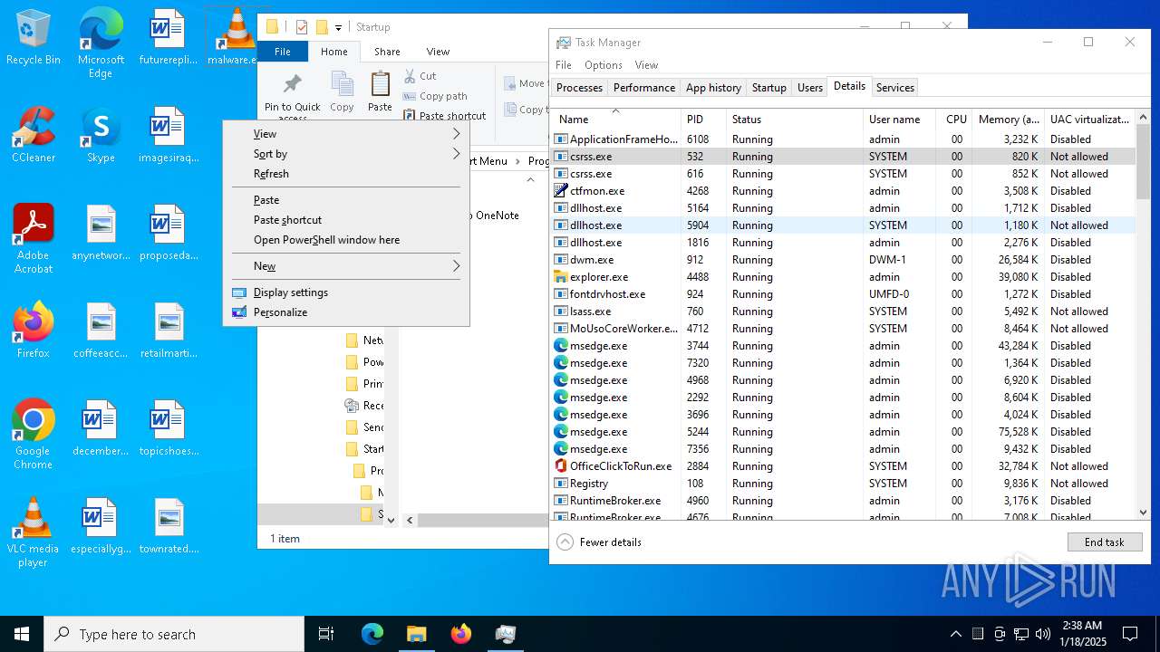Open Adobe Acrobat desktop shortcut

pos(34,238)
